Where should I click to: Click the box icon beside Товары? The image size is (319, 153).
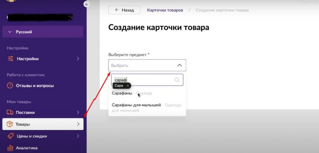point(10,125)
